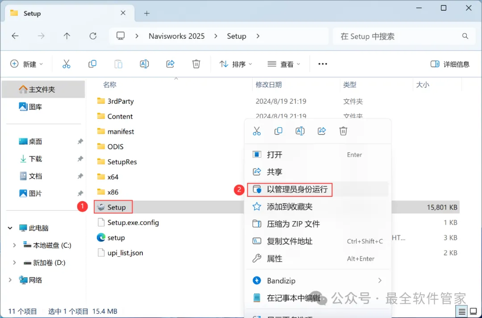Choose 打开 in the context menu
Image resolution: width=482 pixels, height=318 pixels.
point(318,155)
